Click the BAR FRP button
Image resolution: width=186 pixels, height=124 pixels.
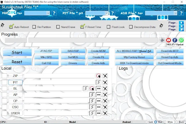click(73, 51)
